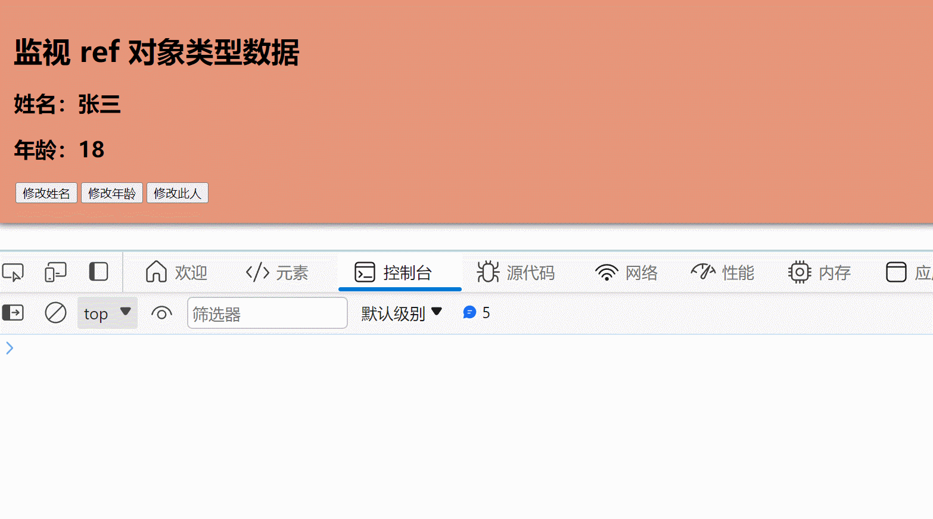This screenshot has width=933, height=519.
Task: Click the 修改姓名 button
Action: click(46, 193)
